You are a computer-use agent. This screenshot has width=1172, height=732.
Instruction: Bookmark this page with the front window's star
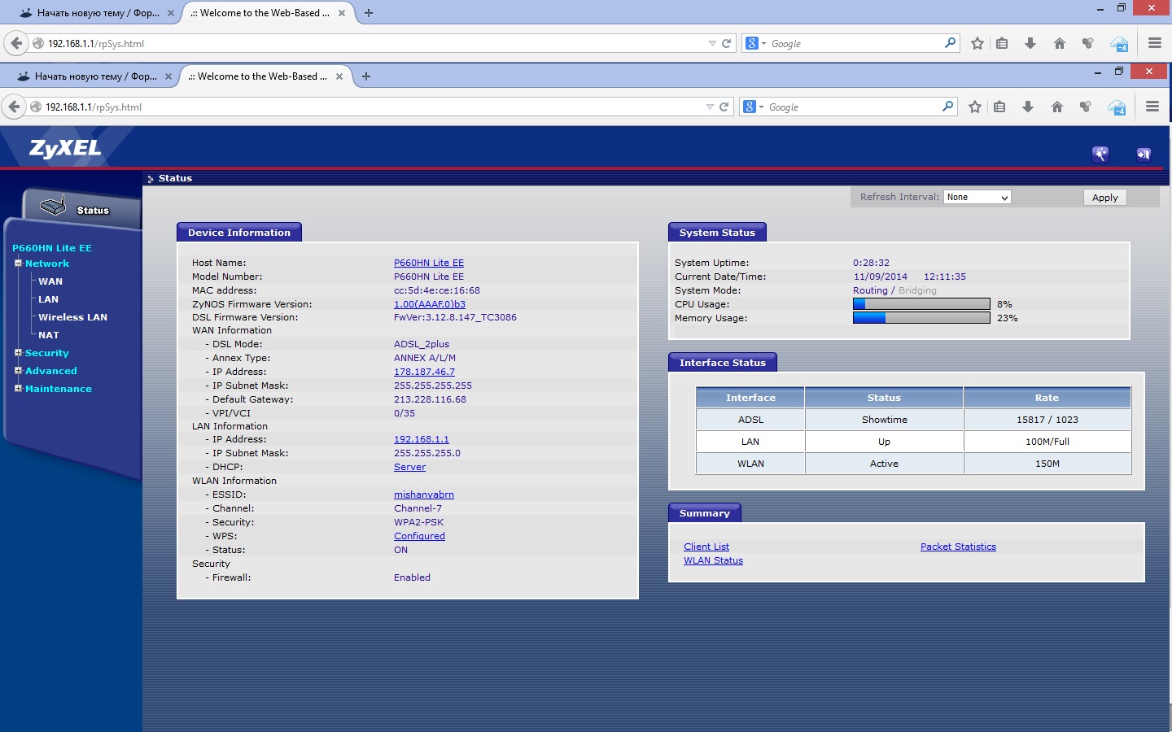pos(975,107)
